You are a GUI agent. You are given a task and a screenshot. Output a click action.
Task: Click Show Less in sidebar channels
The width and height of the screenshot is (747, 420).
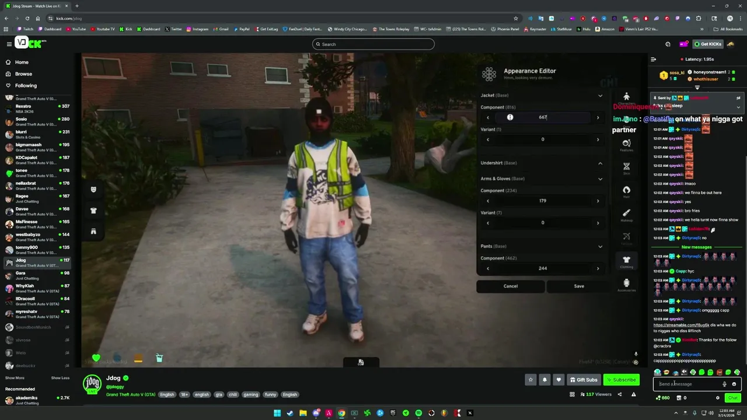click(60, 378)
